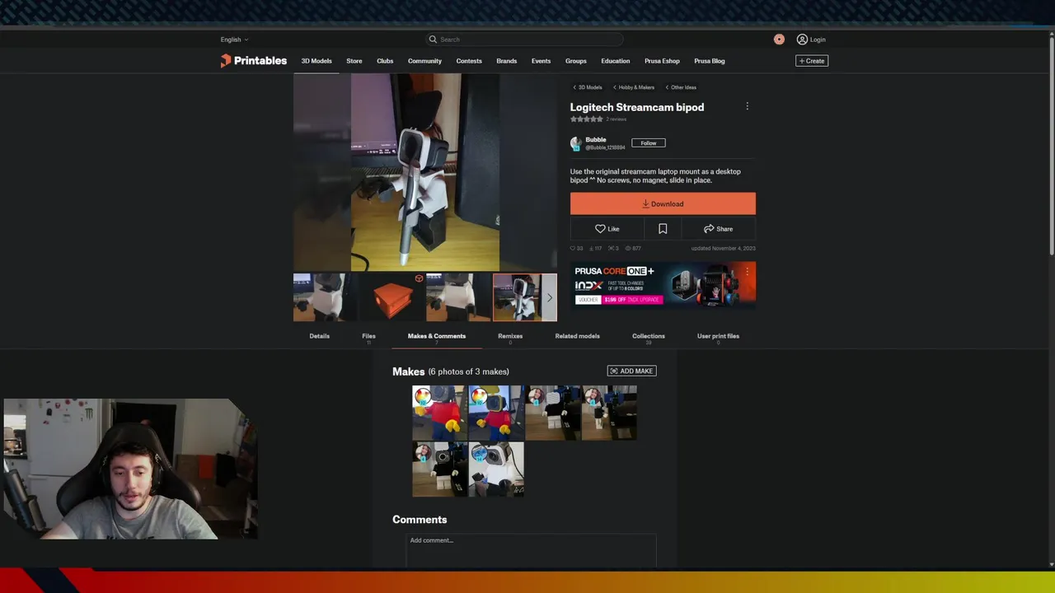Open Prusa Blog link
The width and height of the screenshot is (1055, 593).
pos(710,61)
